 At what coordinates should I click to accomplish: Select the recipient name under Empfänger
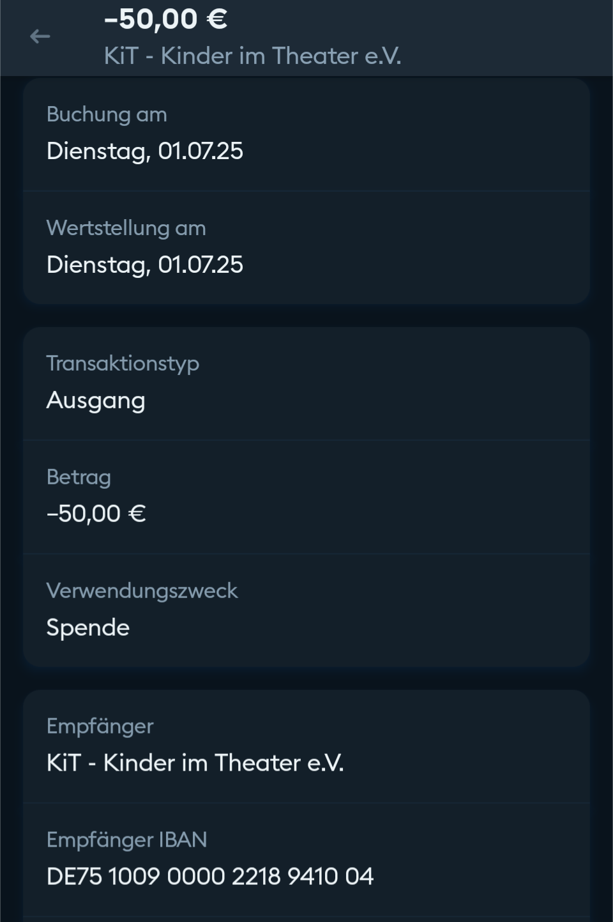click(x=195, y=763)
